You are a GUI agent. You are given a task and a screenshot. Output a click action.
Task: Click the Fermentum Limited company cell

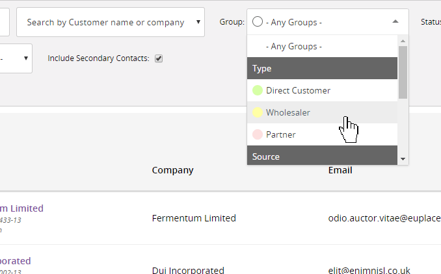[x=194, y=218]
